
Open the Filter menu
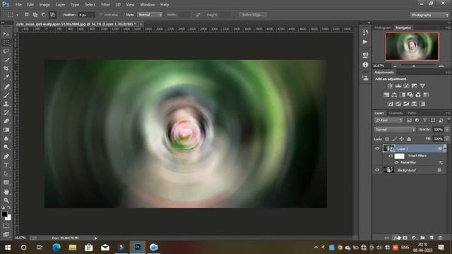click(105, 5)
